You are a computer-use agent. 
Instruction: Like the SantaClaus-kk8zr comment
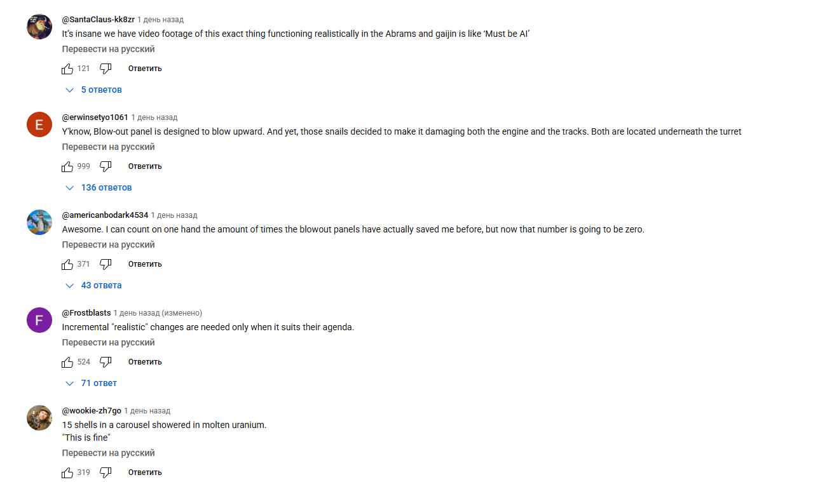coord(67,69)
